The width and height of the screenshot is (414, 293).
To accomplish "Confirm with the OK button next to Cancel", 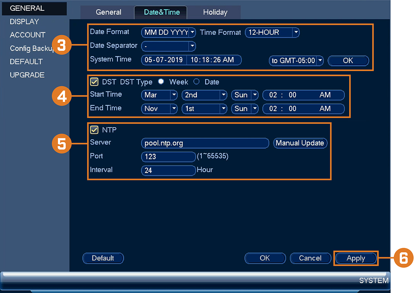I will 265,258.
